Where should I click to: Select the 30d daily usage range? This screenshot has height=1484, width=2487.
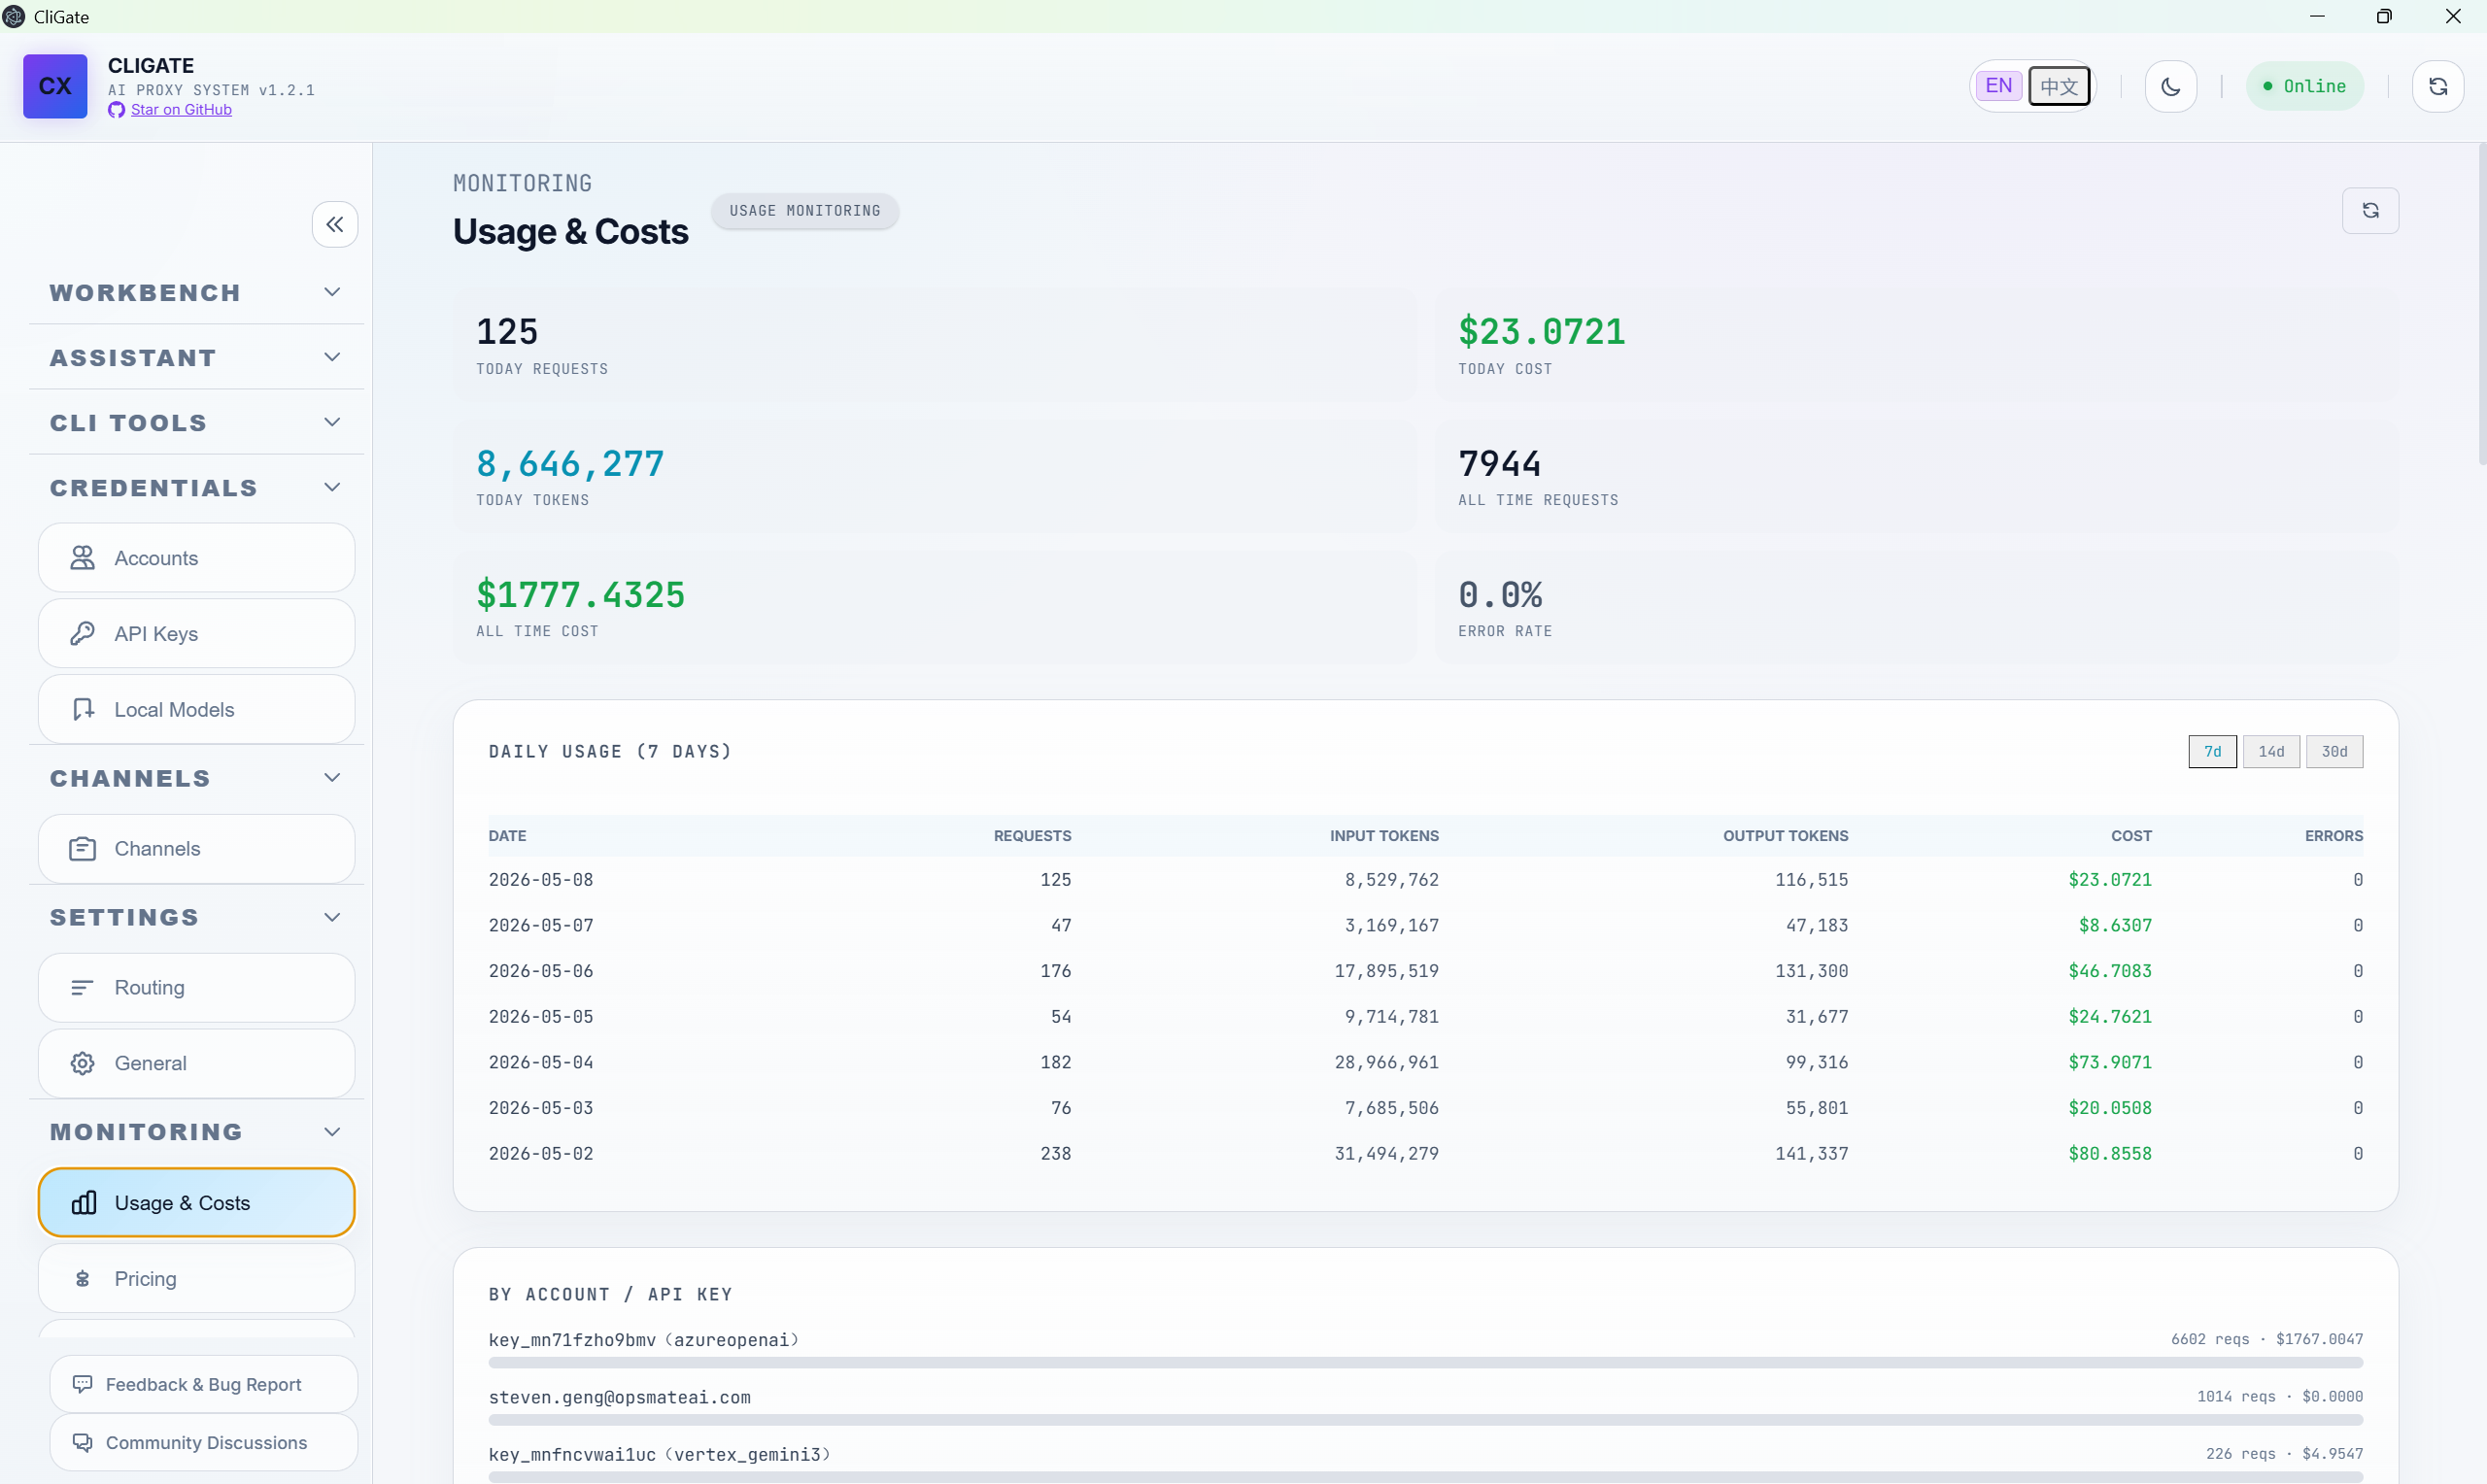tap(2334, 752)
